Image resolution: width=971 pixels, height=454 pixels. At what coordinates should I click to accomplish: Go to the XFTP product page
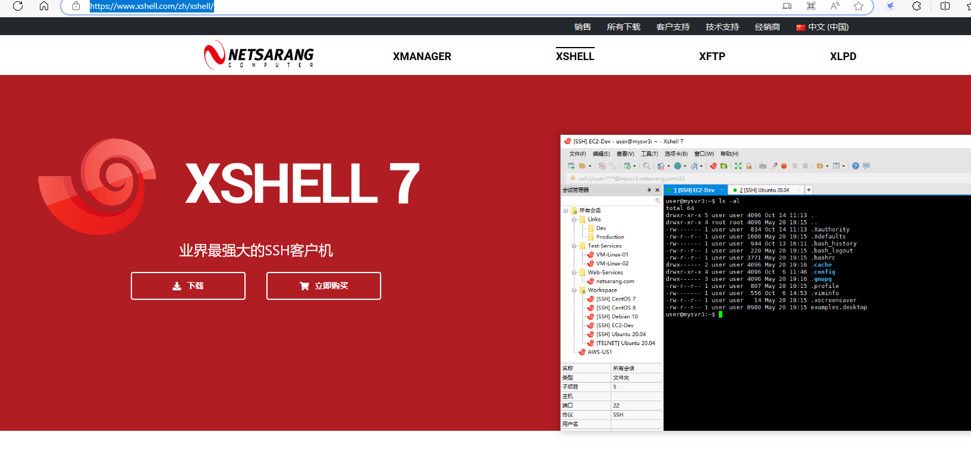712,57
